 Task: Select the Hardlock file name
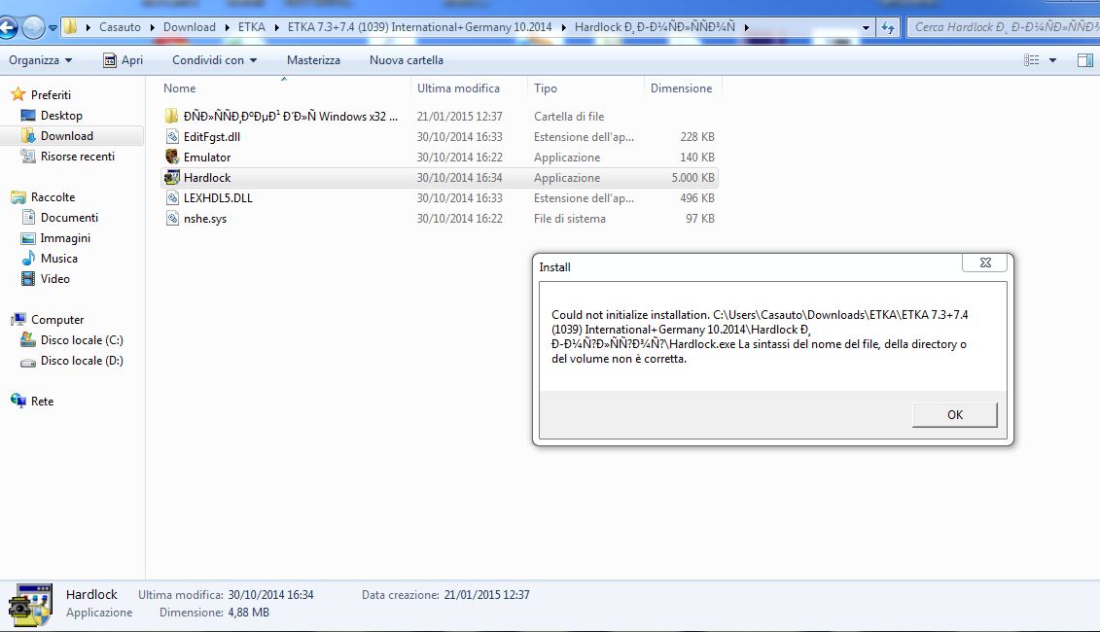tap(207, 177)
